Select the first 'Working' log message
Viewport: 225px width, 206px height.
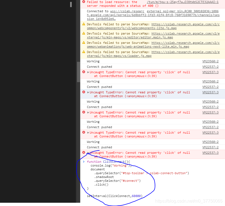point(93,61)
